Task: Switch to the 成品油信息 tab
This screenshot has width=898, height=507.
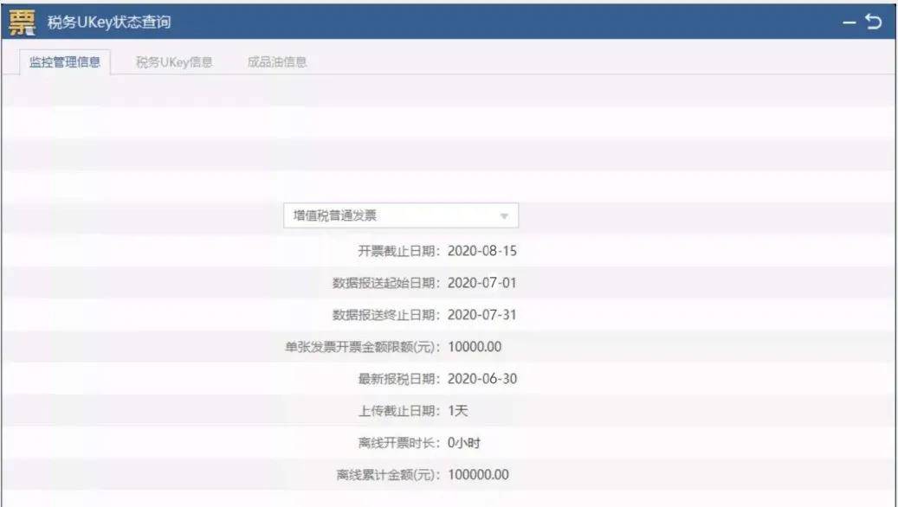Action: [x=277, y=62]
